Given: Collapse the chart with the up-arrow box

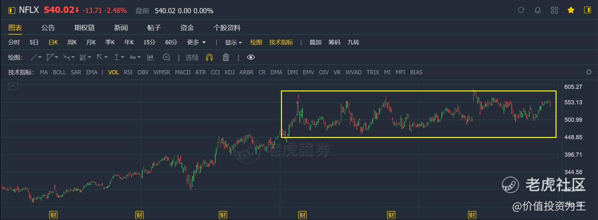Looking at the screenshot, I should click(x=13, y=86).
